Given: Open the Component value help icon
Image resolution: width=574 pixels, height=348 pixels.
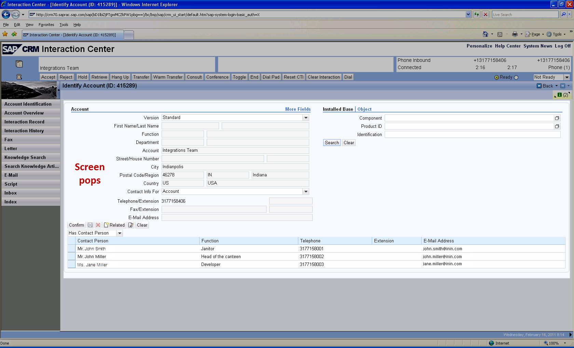Looking at the screenshot, I should (x=557, y=118).
